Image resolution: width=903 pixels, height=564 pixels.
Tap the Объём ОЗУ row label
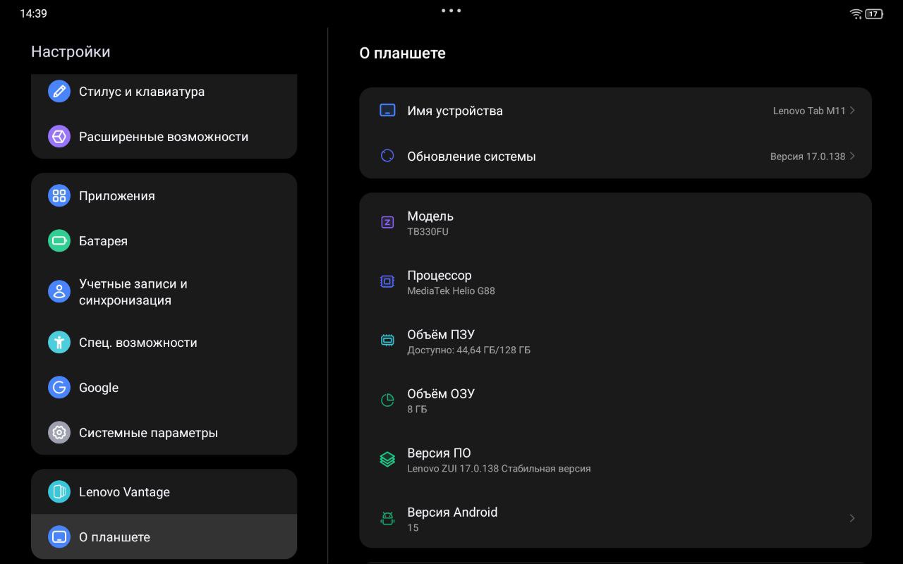tap(441, 393)
